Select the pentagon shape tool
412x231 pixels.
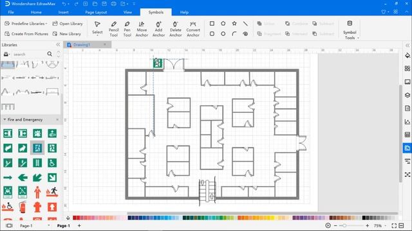(x=223, y=24)
